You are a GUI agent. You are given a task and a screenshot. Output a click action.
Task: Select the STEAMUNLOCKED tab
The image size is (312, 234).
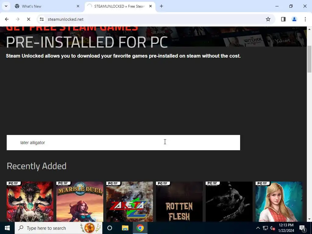120,6
